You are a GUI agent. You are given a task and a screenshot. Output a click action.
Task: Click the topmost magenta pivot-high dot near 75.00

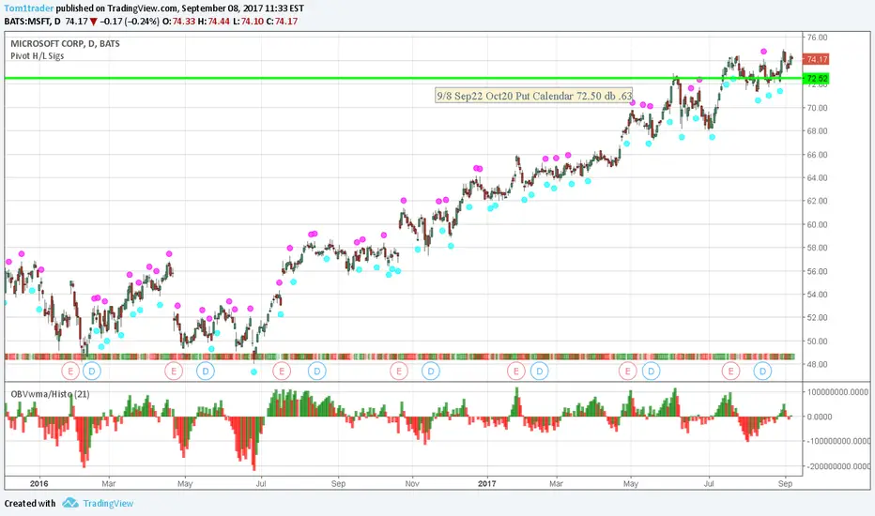coord(763,52)
